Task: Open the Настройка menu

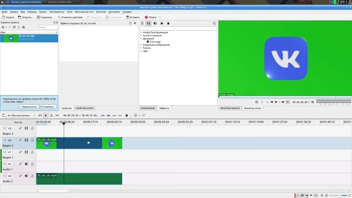Action: point(114,12)
